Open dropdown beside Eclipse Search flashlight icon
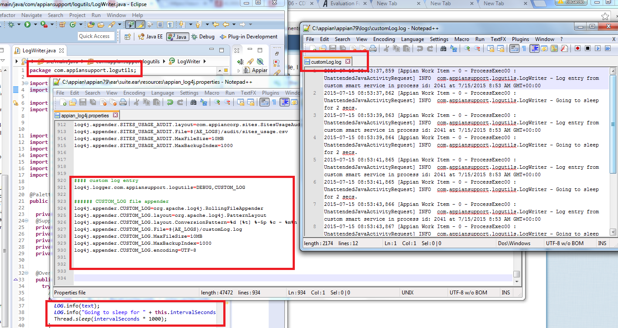Screen dimensions: 618x328 pos(120,24)
